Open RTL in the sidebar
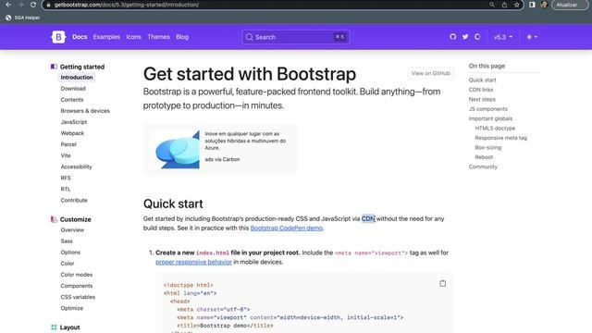The height and width of the screenshot is (333, 592). pos(66,189)
